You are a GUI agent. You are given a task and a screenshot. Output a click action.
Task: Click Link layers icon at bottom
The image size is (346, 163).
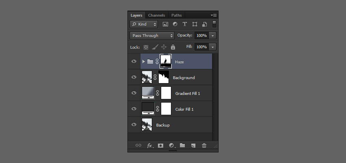coord(138,145)
